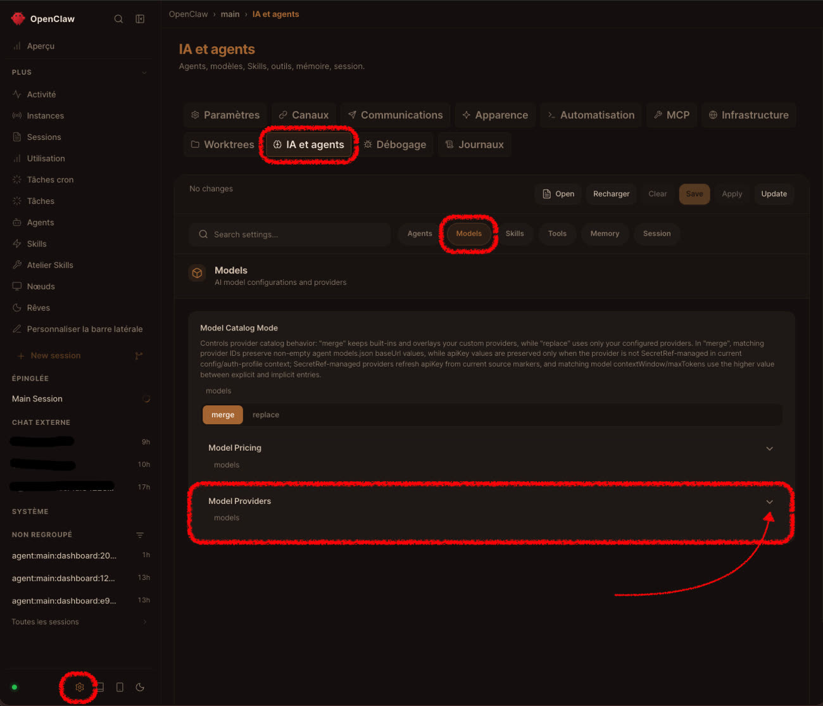Click the Agents robot icon in the sidebar
Viewport: 823px width, 706px height.
[17, 222]
